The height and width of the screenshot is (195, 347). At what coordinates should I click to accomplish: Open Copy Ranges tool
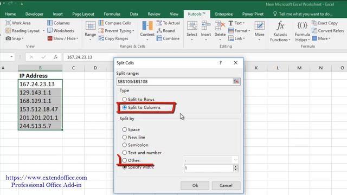point(113,38)
